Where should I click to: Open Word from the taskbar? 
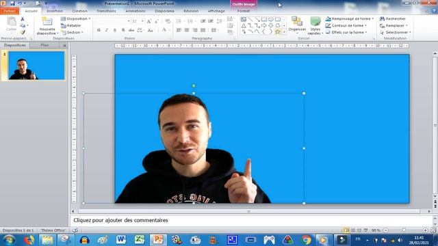point(120,240)
